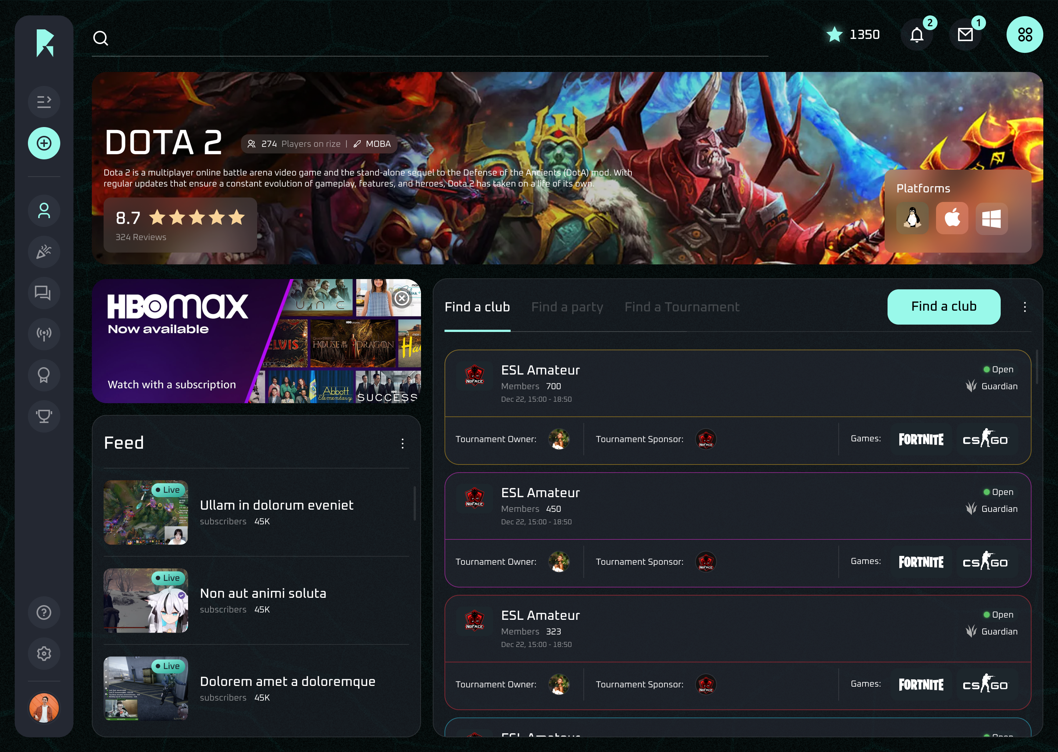Switch to Find a party tab

567,307
